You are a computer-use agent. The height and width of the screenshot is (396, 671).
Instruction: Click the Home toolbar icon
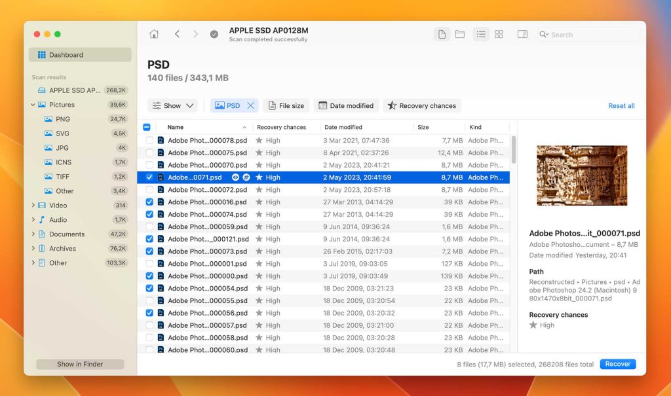[x=154, y=33]
